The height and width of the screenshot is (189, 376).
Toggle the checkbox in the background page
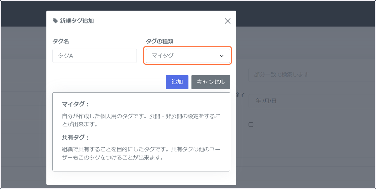(251, 125)
